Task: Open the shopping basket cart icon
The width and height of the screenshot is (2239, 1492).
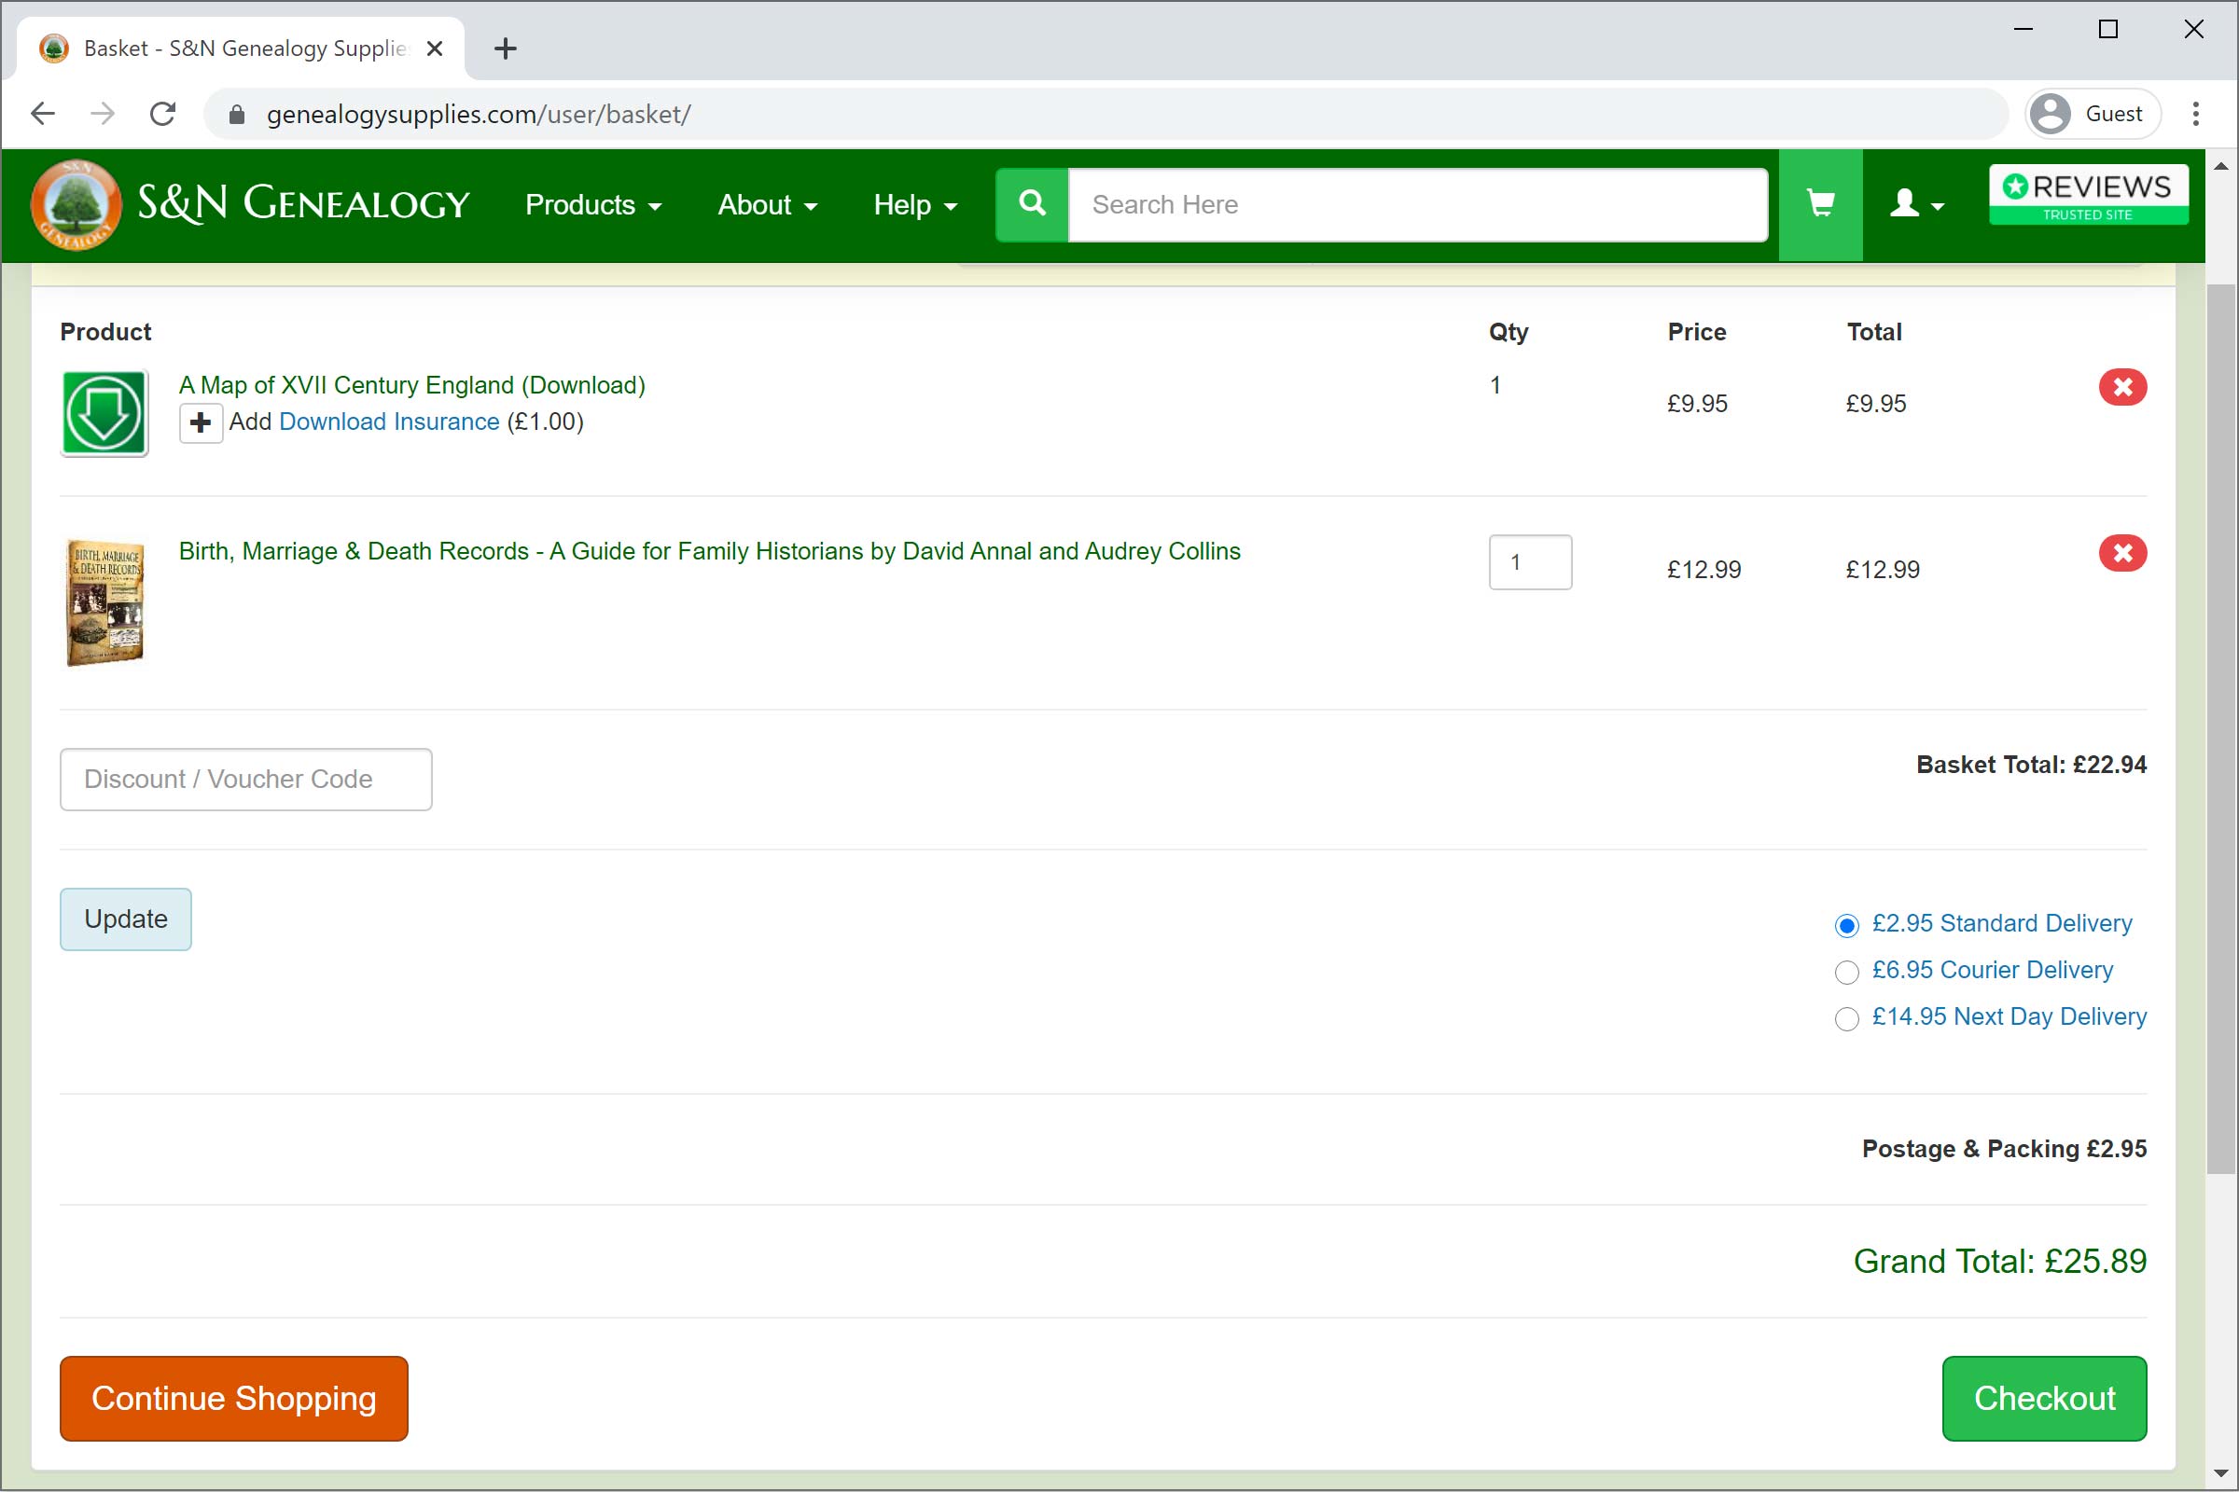Action: 1820,204
